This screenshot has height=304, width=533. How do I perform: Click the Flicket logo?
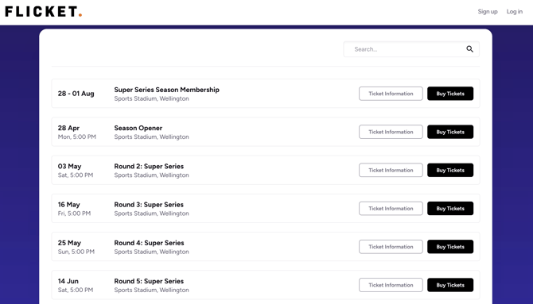pyautogui.click(x=44, y=12)
